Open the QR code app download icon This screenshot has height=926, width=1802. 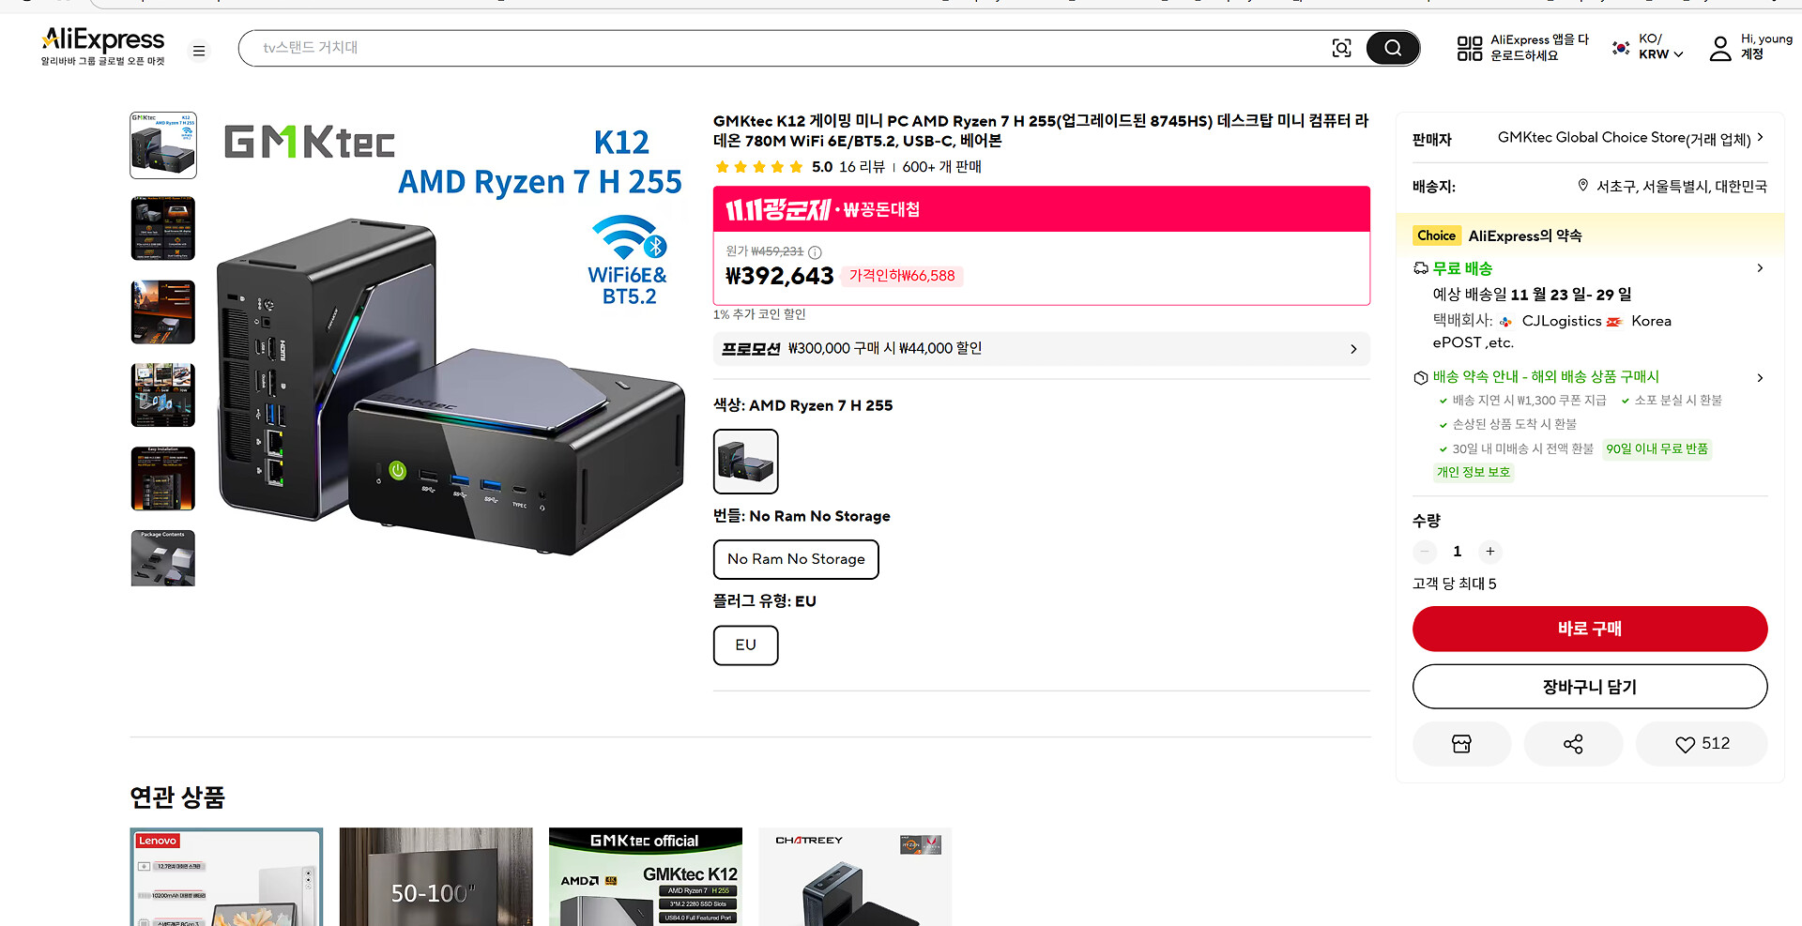[1470, 49]
